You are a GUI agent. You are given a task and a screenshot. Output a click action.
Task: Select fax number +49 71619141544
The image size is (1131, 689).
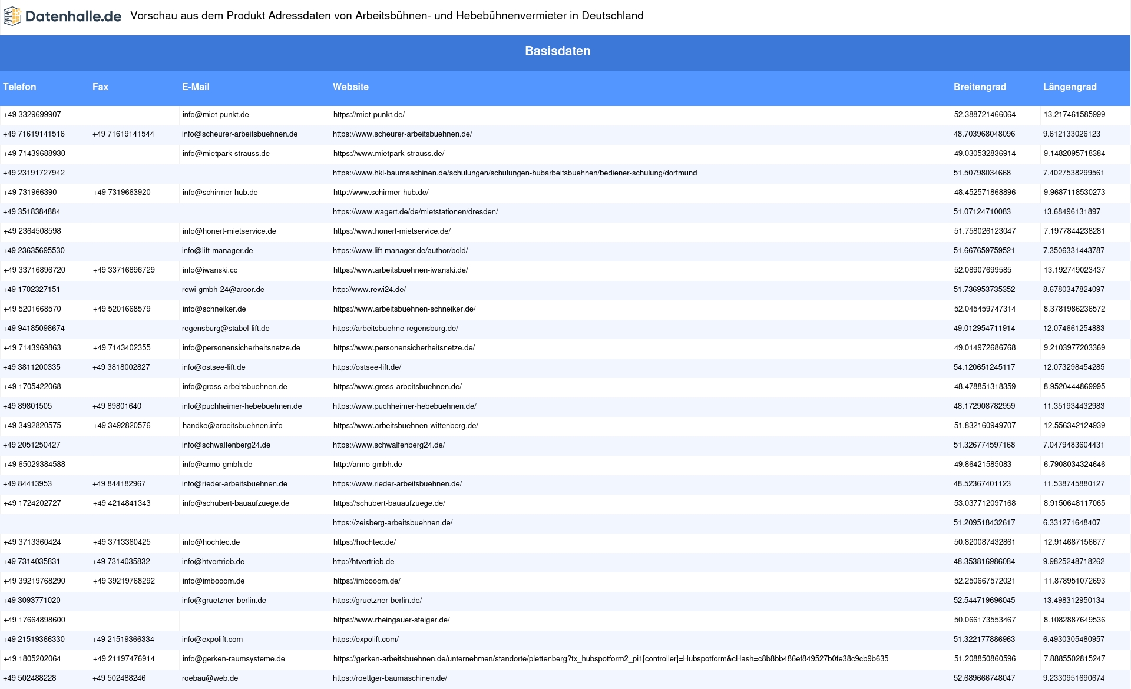[x=123, y=134]
